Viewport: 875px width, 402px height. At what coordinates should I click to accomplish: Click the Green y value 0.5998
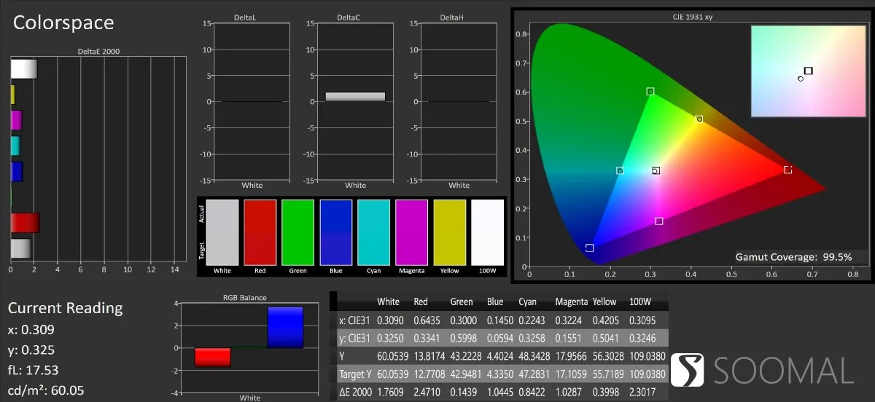tap(463, 339)
